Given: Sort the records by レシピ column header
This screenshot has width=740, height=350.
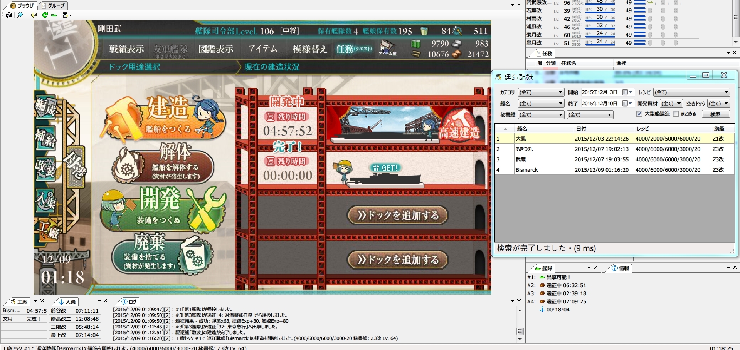Looking at the screenshot, I should [x=673, y=129].
